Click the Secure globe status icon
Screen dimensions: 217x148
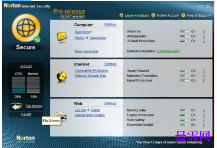pyautogui.click(x=26, y=28)
